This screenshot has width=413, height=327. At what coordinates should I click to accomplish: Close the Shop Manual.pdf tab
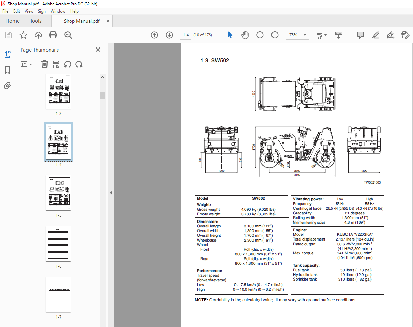[108, 21]
